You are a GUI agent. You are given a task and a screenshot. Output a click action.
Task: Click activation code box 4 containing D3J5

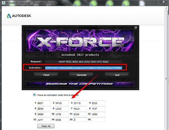(98, 103)
